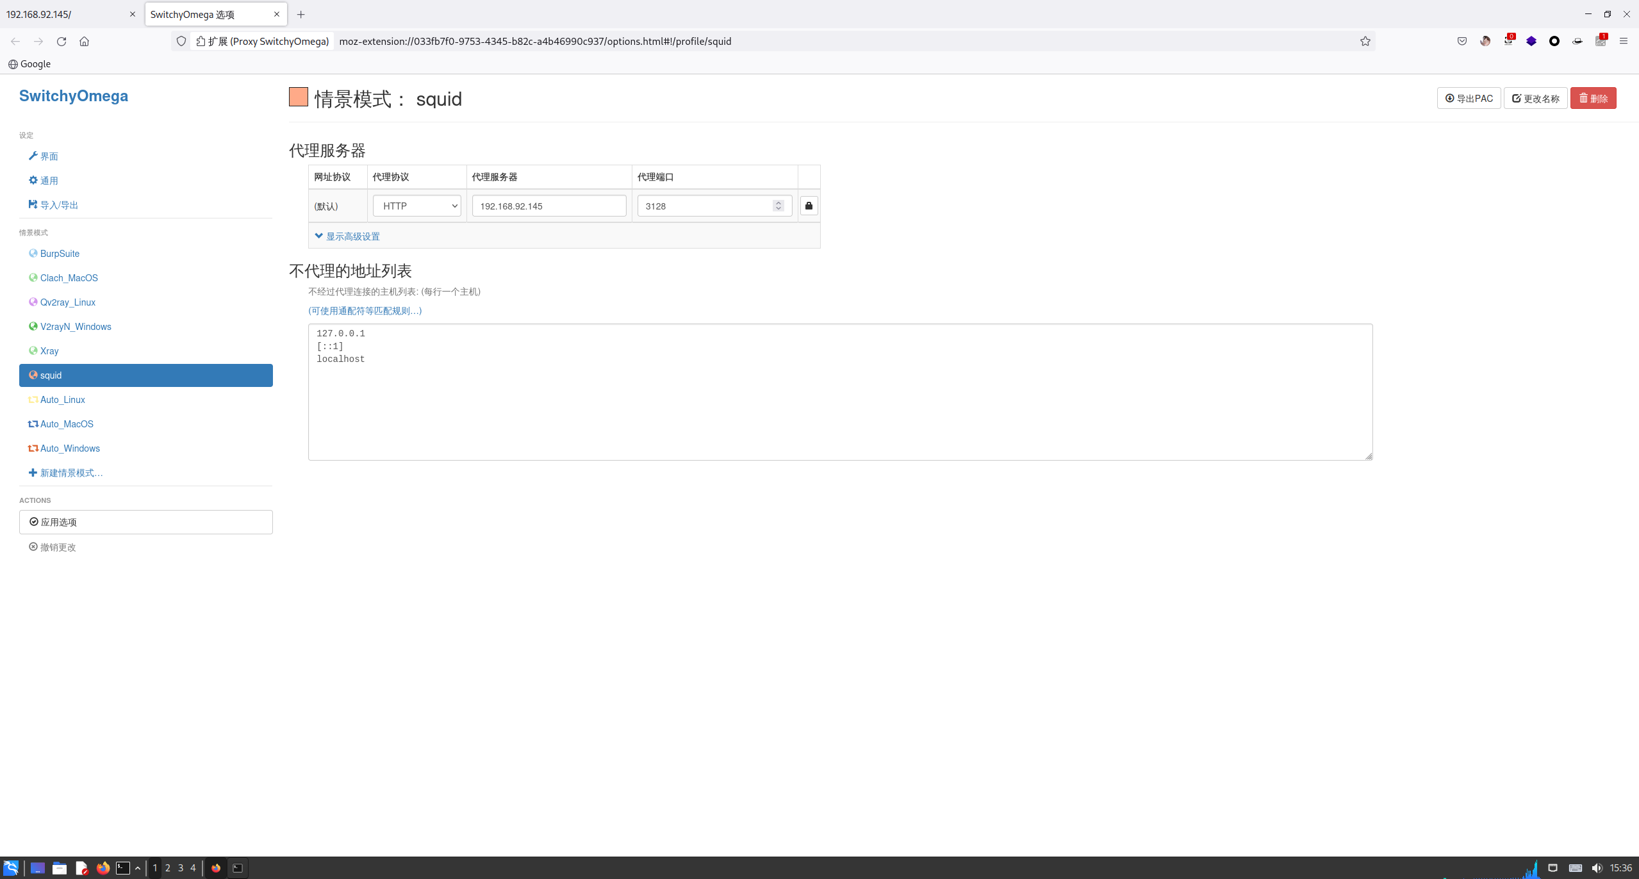Click the SwitchyOmega logo title
The width and height of the screenshot is (1639, 879).
pyautogui.click(x=74, y=95)
